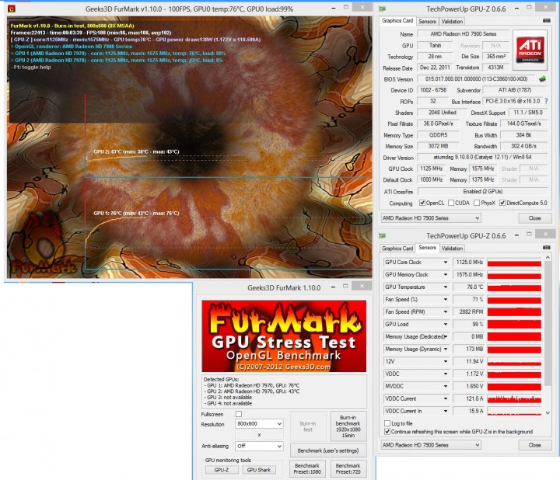Toggle the OpenCL checkbox
This screenshot has height=480, width=560.
pyautogui.click(x=422, y=203)
